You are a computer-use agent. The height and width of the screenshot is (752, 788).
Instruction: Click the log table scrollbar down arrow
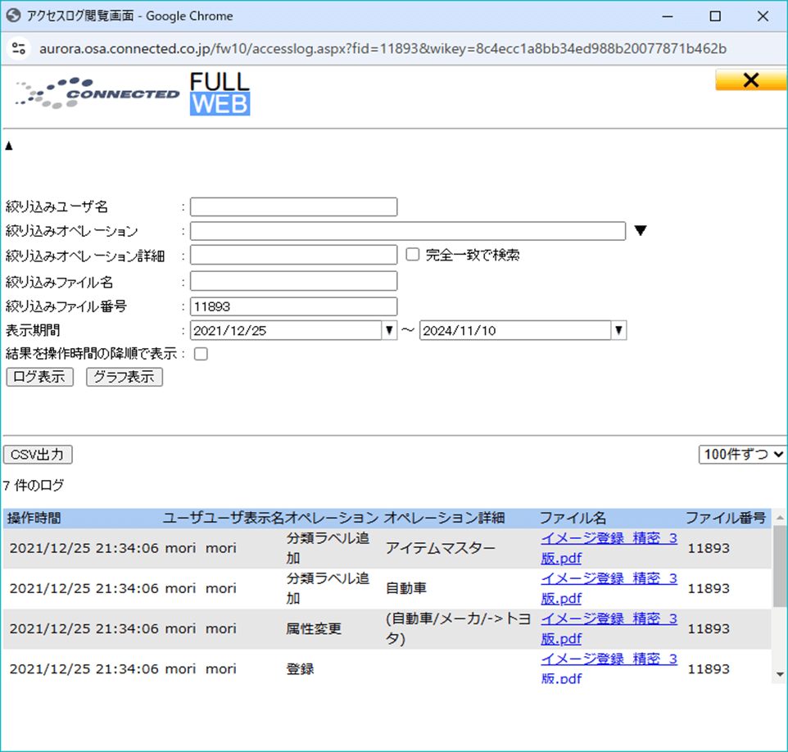pyautogui.click(x=779, y=674)
